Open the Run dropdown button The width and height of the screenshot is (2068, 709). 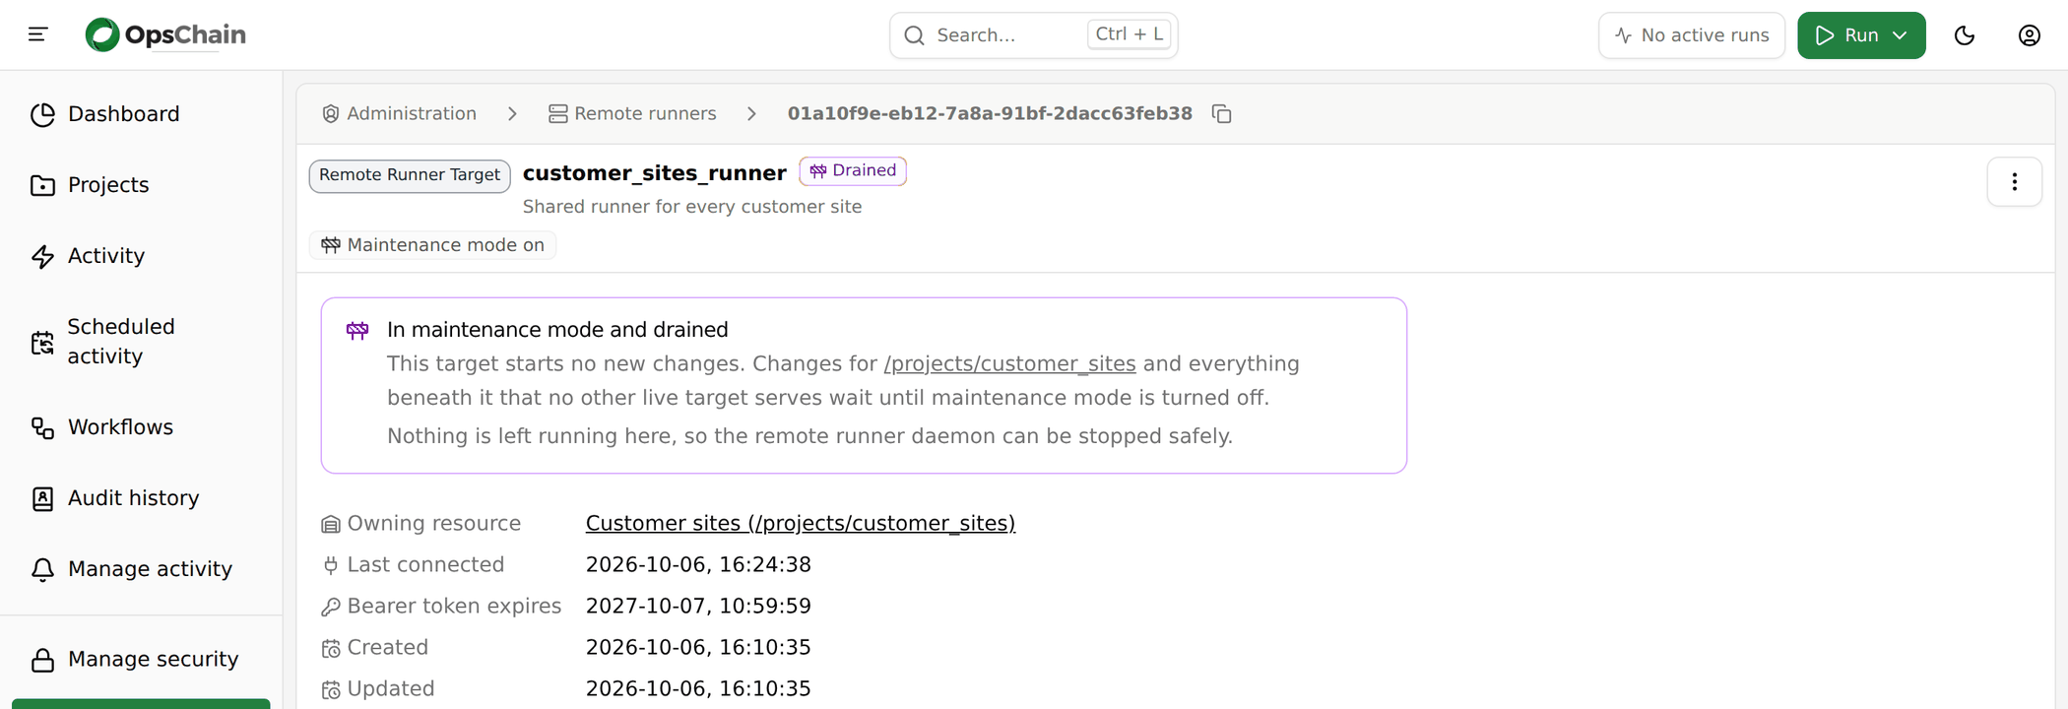[x=1861, y=35]
